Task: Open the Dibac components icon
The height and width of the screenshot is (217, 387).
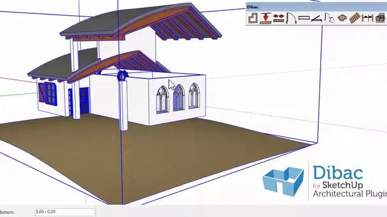Action: (x=342, y=17)
